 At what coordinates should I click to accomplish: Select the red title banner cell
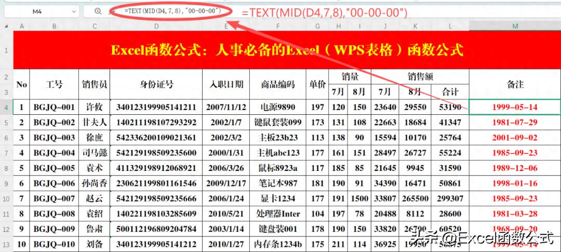[287, 50]
